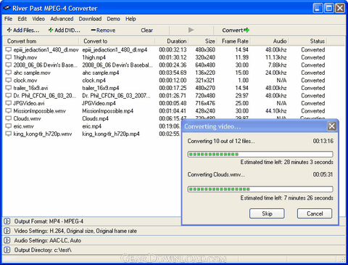Click the overall files progress bar
348x265 pixels.
pyautogui.click(x=260, y=154)
